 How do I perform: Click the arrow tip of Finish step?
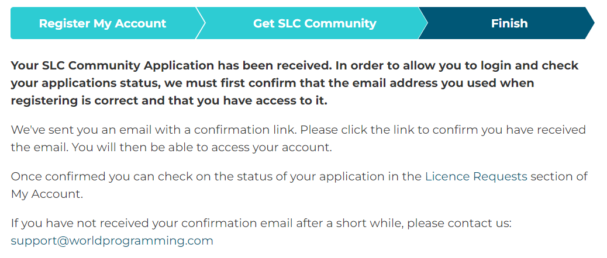point(590,23)
